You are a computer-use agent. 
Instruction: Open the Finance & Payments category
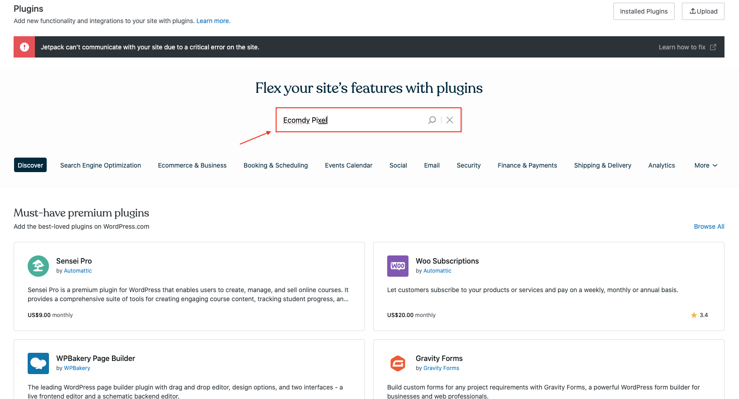tap(527, 165)
